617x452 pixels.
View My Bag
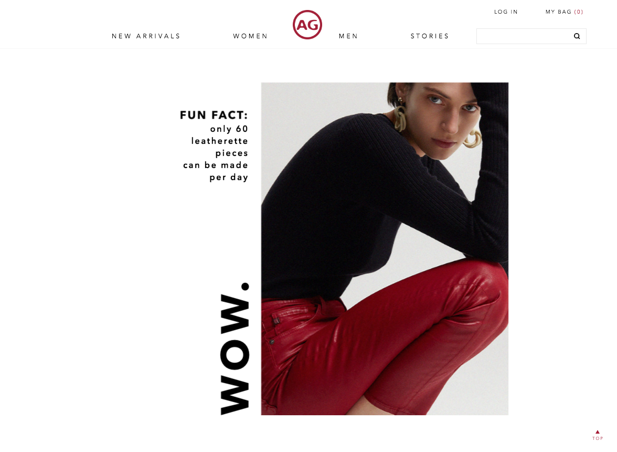coord(565,12)
